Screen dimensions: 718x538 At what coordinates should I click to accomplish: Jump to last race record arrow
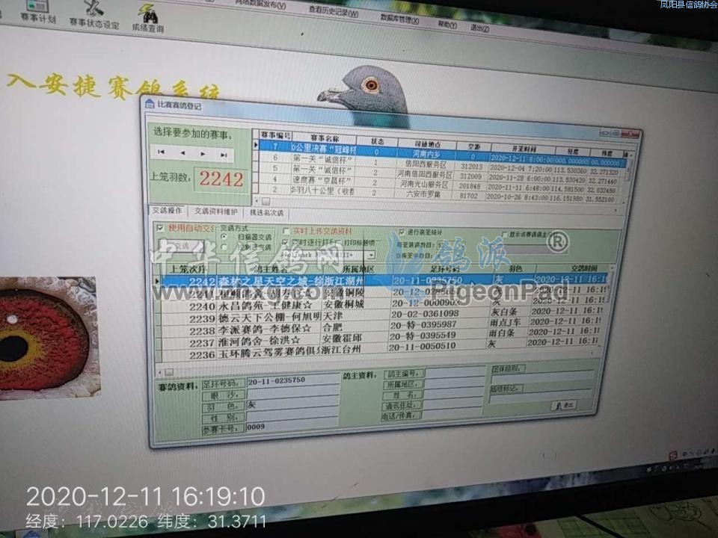coord(224,155)
